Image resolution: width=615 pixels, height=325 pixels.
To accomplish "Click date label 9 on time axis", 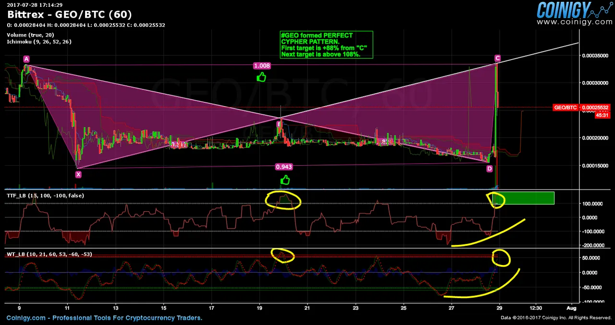I will [19, 308].
